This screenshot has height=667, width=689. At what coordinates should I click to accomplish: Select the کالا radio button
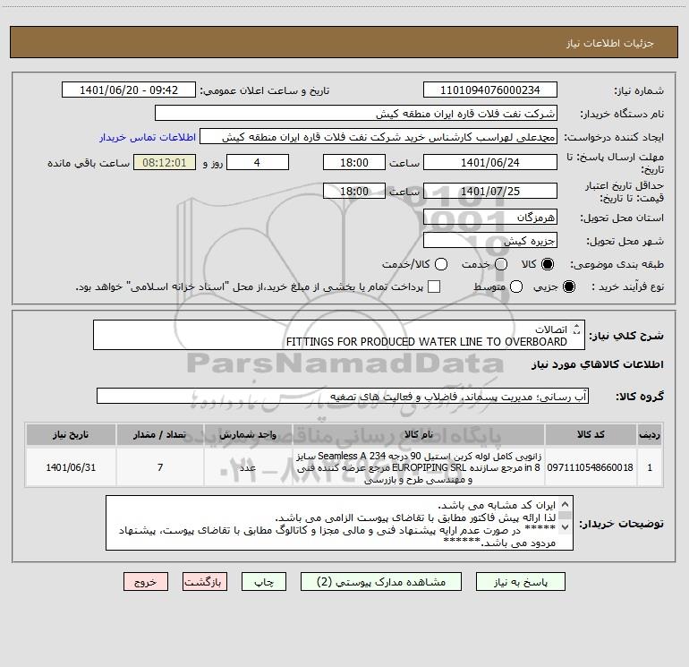tap(548, 264)
